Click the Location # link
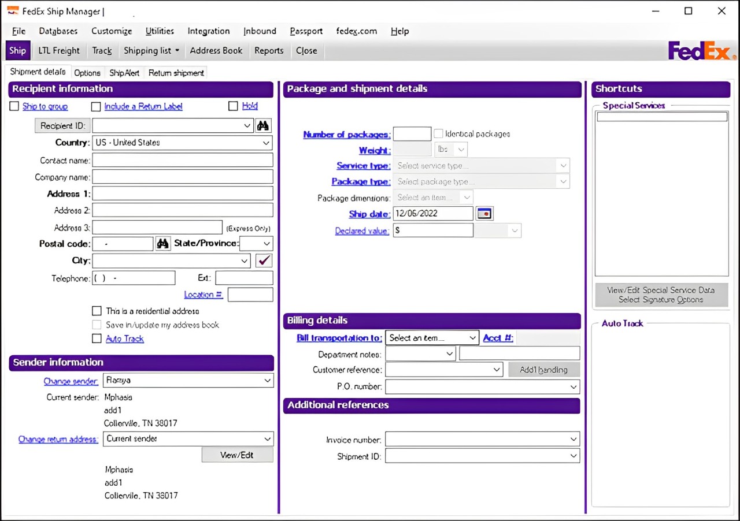The image size is (740, 521). point(203,295)
